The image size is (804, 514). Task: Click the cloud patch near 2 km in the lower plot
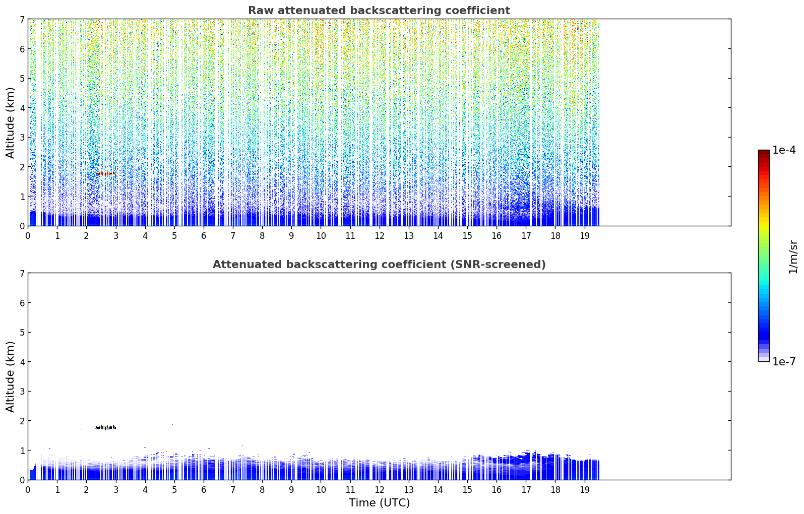pos(106,427)
